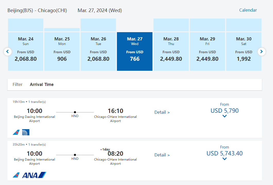This screenshot has height=185, width=273.
Task: View Detail for the 16:10 arrival flight
Action: coord(162,112)
